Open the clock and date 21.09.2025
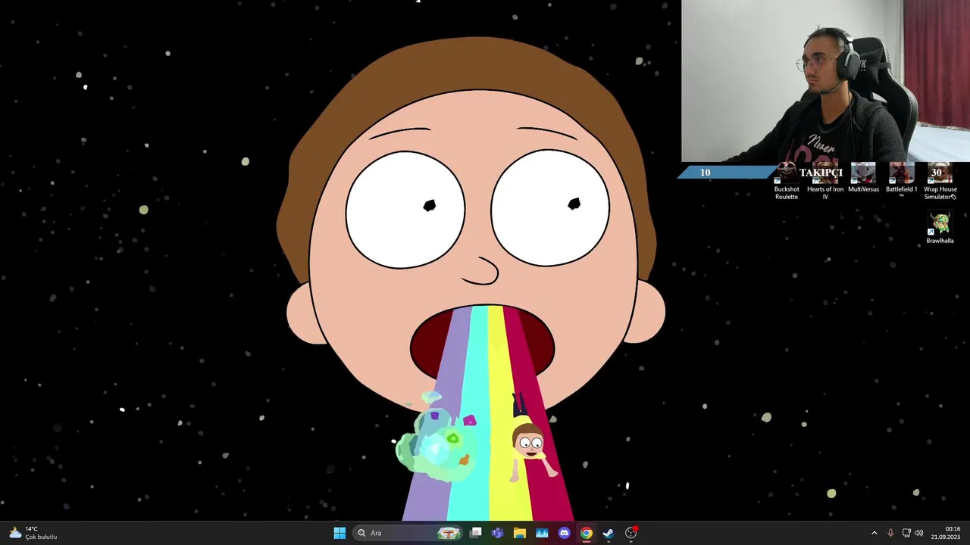The height and width of the screenshot is (545, 970). click(946, 533)
